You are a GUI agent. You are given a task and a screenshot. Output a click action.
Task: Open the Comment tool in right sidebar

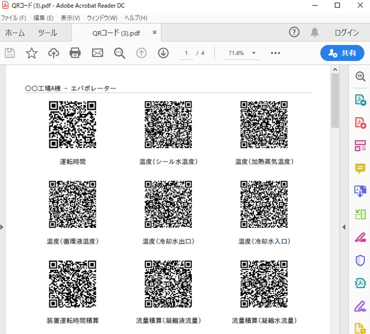[360, 168]
